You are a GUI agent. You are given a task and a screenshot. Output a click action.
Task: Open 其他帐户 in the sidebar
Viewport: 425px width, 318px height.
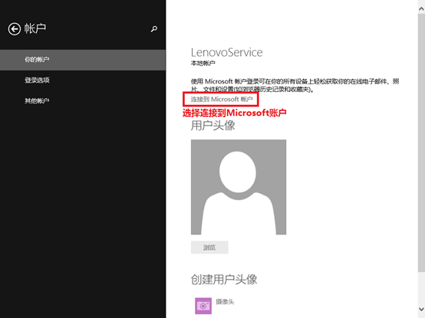click(83, 101)
